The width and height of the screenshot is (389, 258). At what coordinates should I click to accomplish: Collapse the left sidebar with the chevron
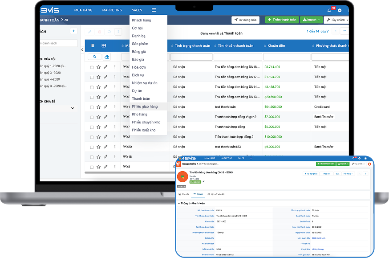coord(82,50)
